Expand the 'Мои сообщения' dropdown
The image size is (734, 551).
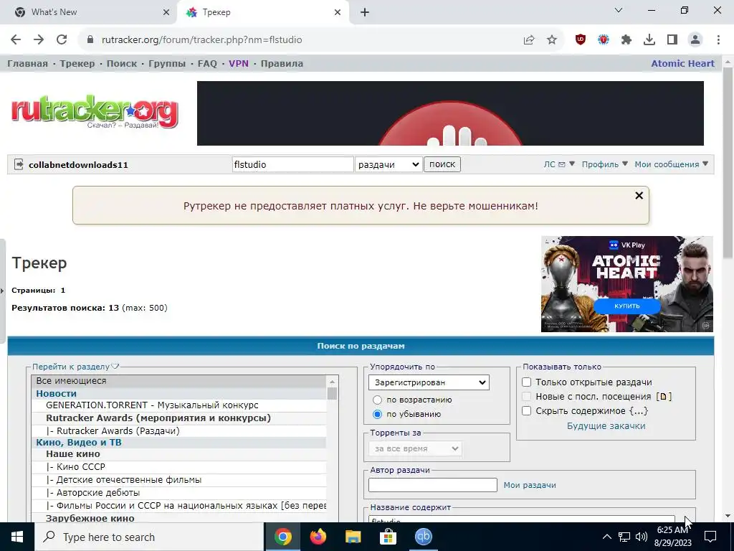(671, 164)
